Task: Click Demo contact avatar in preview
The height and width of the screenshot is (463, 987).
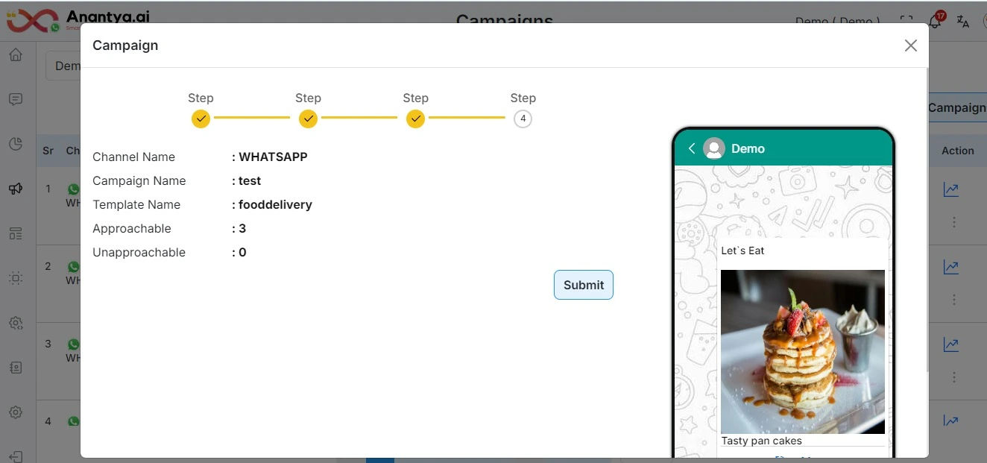Action: pyautogui.click(x=714, y=148)
